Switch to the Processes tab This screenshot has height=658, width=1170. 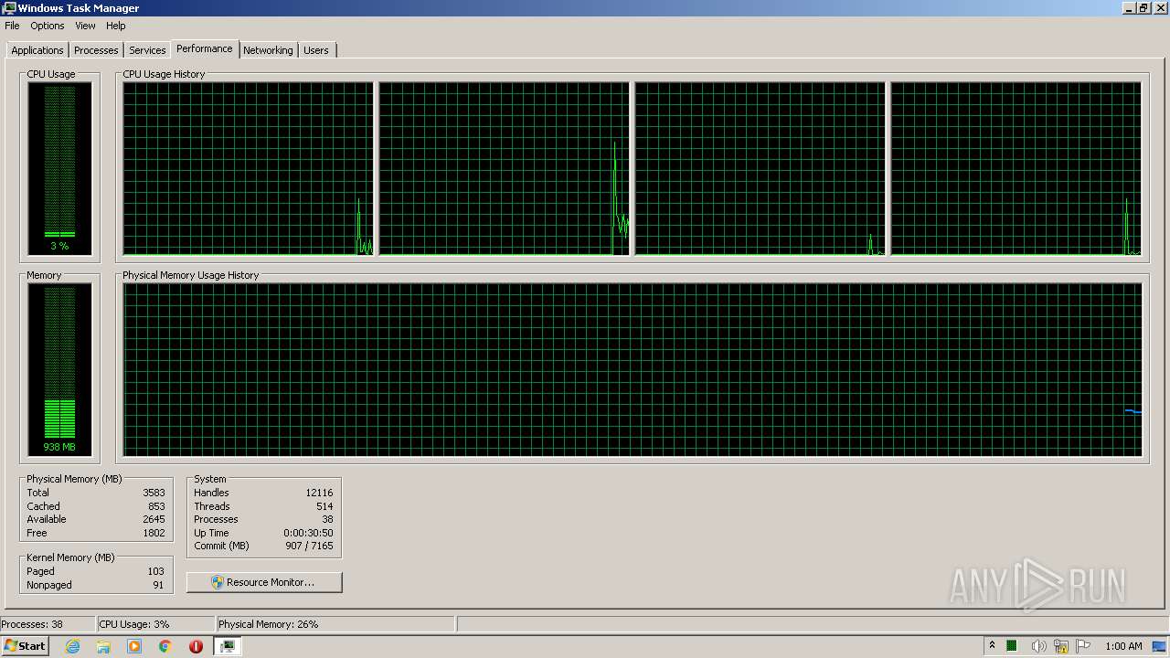[96, 50]
